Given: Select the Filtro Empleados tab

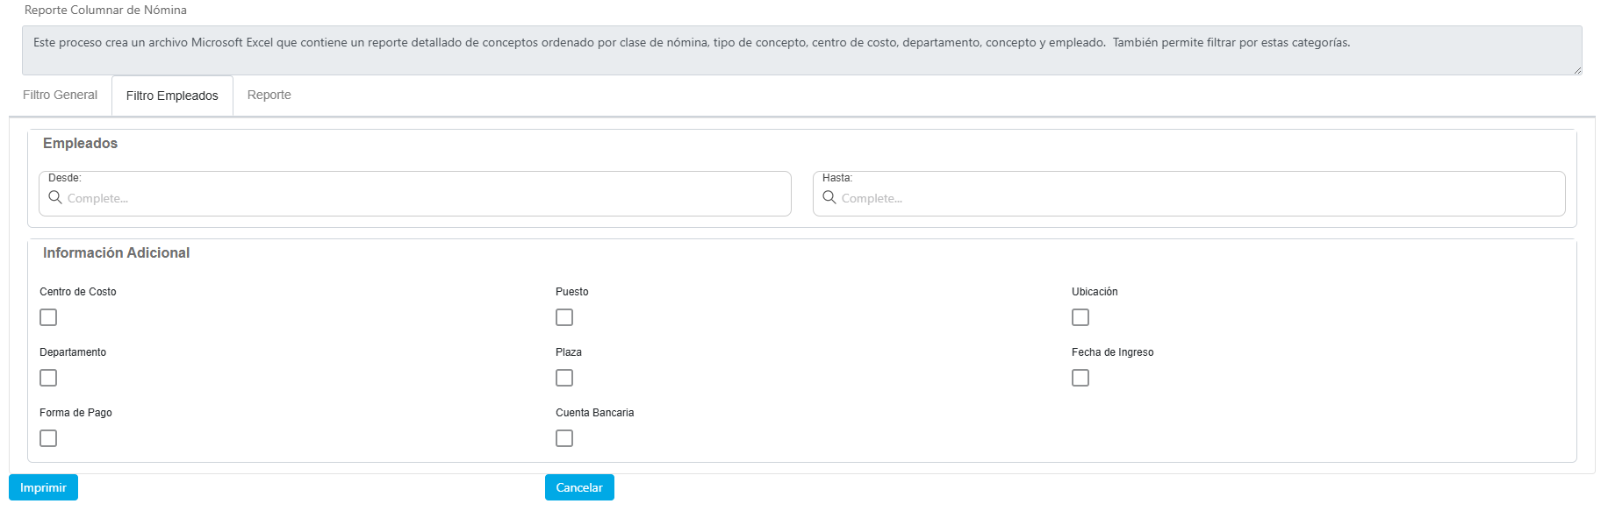Looking at the screenshot, I should pyautogui.click(x=172, y=96).
